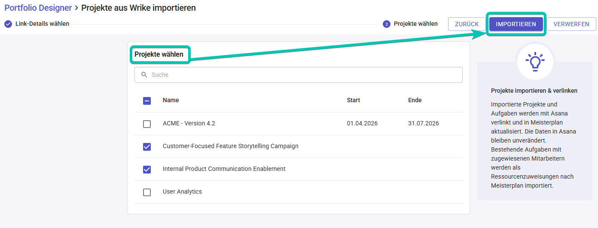Select the Projekte wählen step label
The image size is (598, 228).
415,24
